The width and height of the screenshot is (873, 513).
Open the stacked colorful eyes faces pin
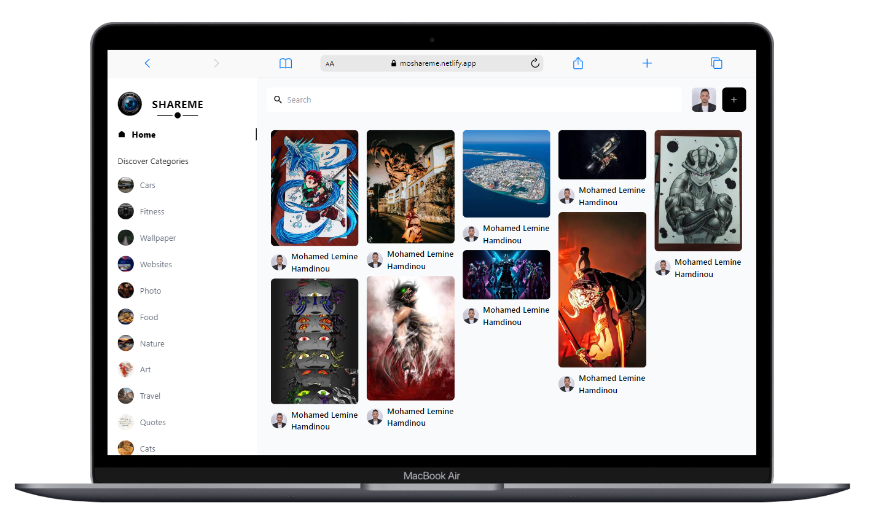click(x=315, y=341)
